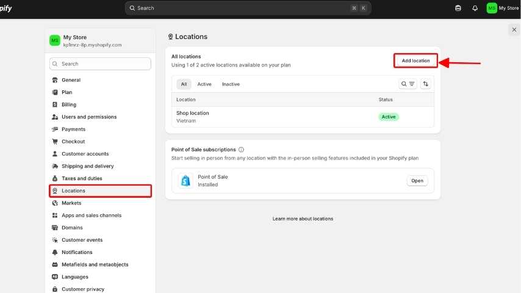Viewport: 521px width, 293px height.
Task: Focus the top global search bar
Action: 248,8
